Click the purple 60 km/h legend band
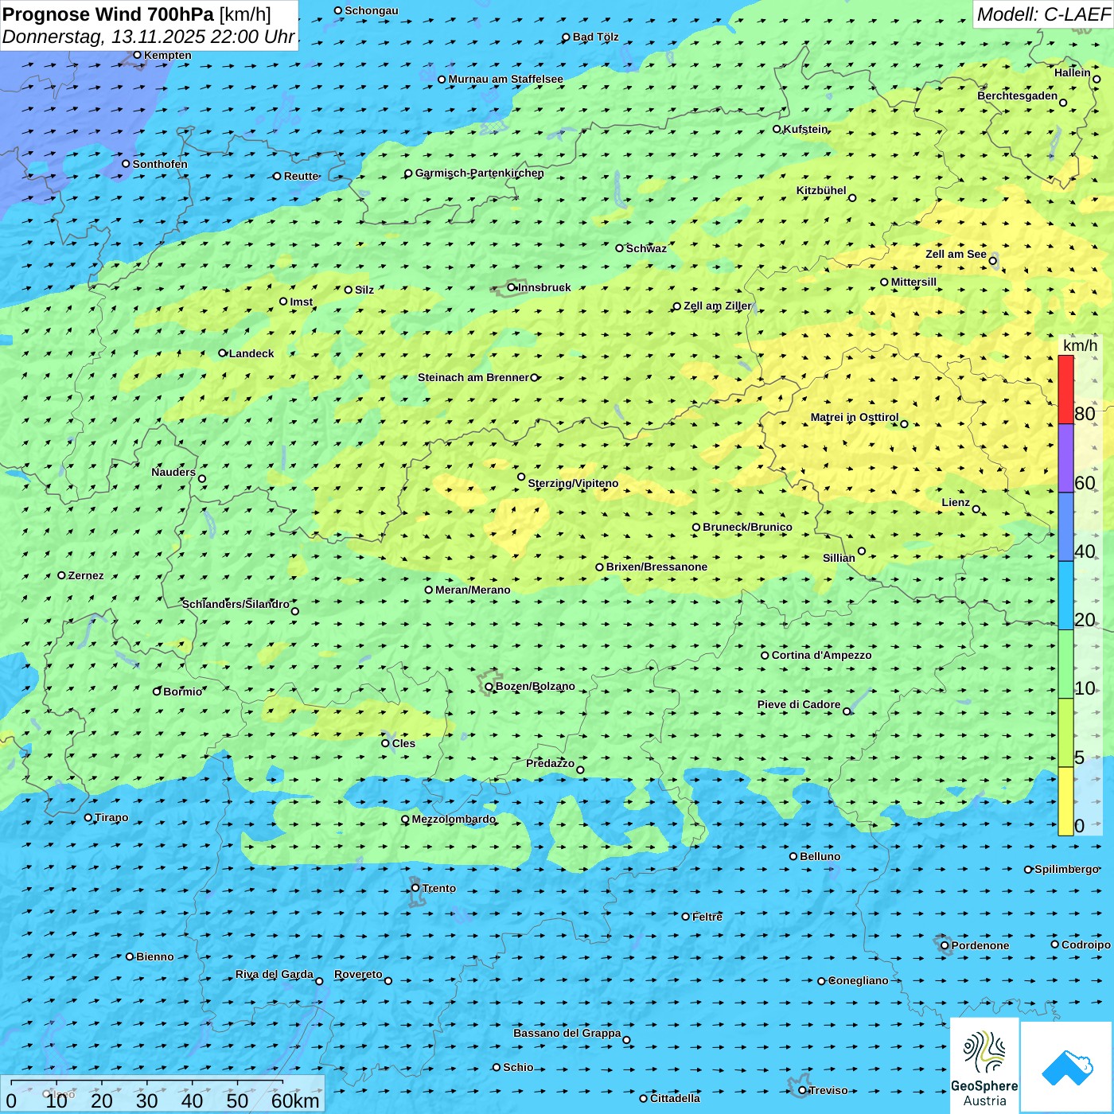 point(1065,458)
